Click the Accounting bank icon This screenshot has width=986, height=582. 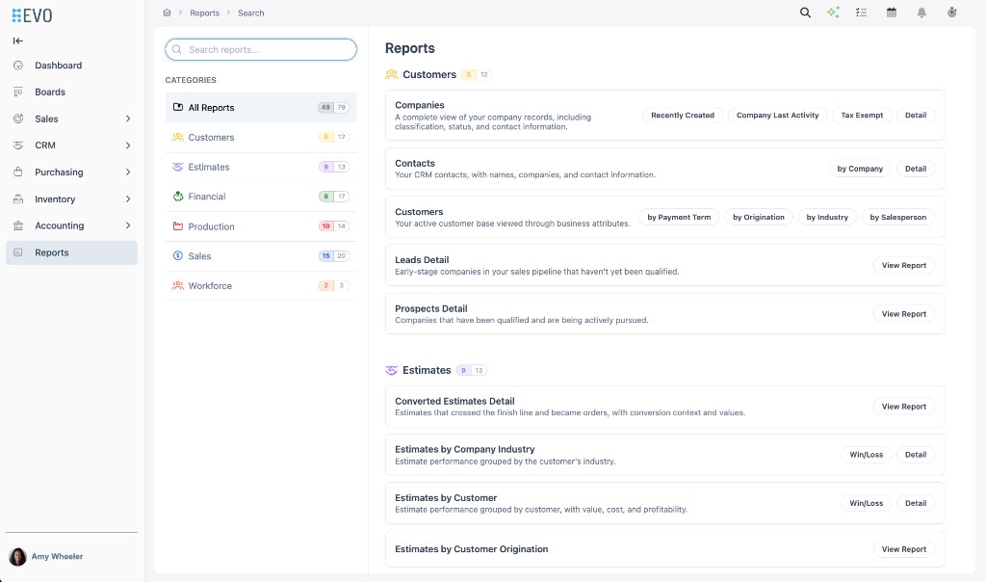tap(18, 225)
